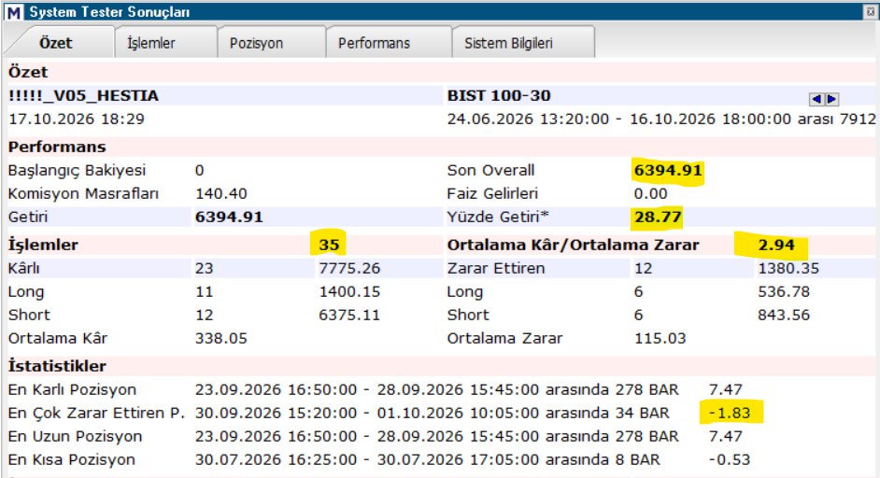Click the En Kısa Pozisyon date range
Image resolution: width=880 pixels, height=478 pixels.
click(428, 459)
